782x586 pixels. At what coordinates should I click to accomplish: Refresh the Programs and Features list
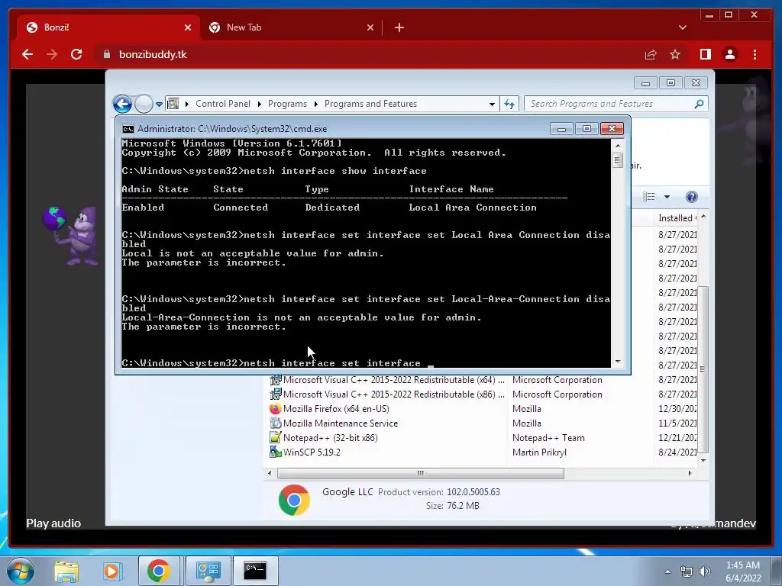click(x=509, y=104)
